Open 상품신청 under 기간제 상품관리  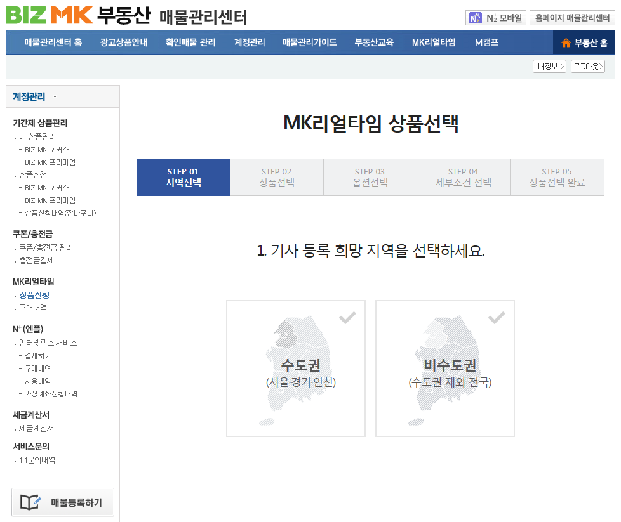pyautogui.click(x=33, y=174)
